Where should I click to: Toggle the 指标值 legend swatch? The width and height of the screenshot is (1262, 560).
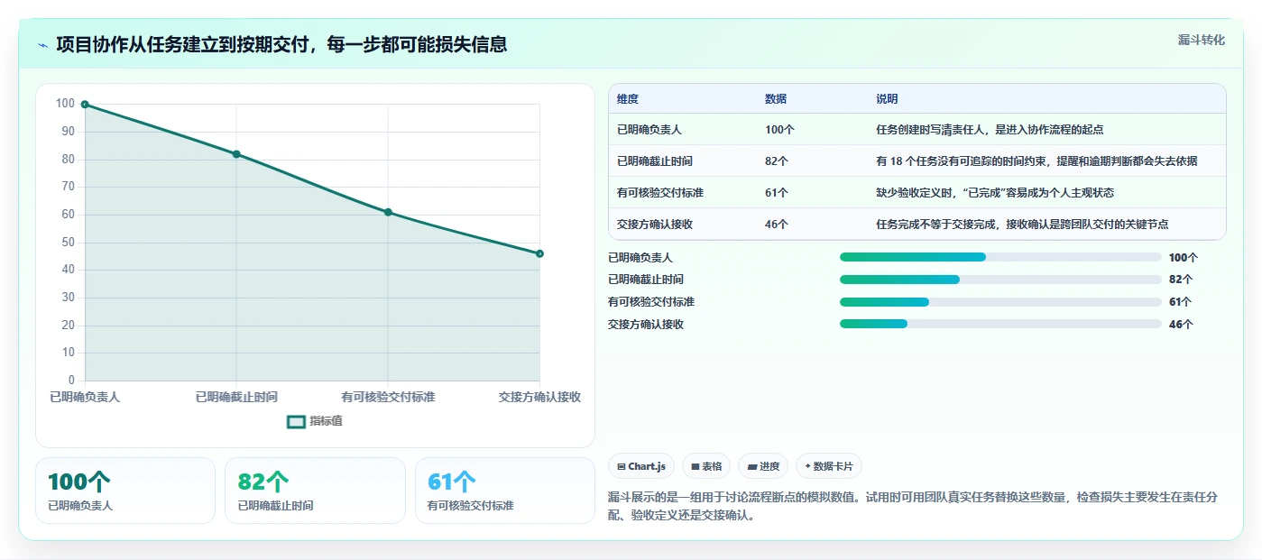(297, 421)
